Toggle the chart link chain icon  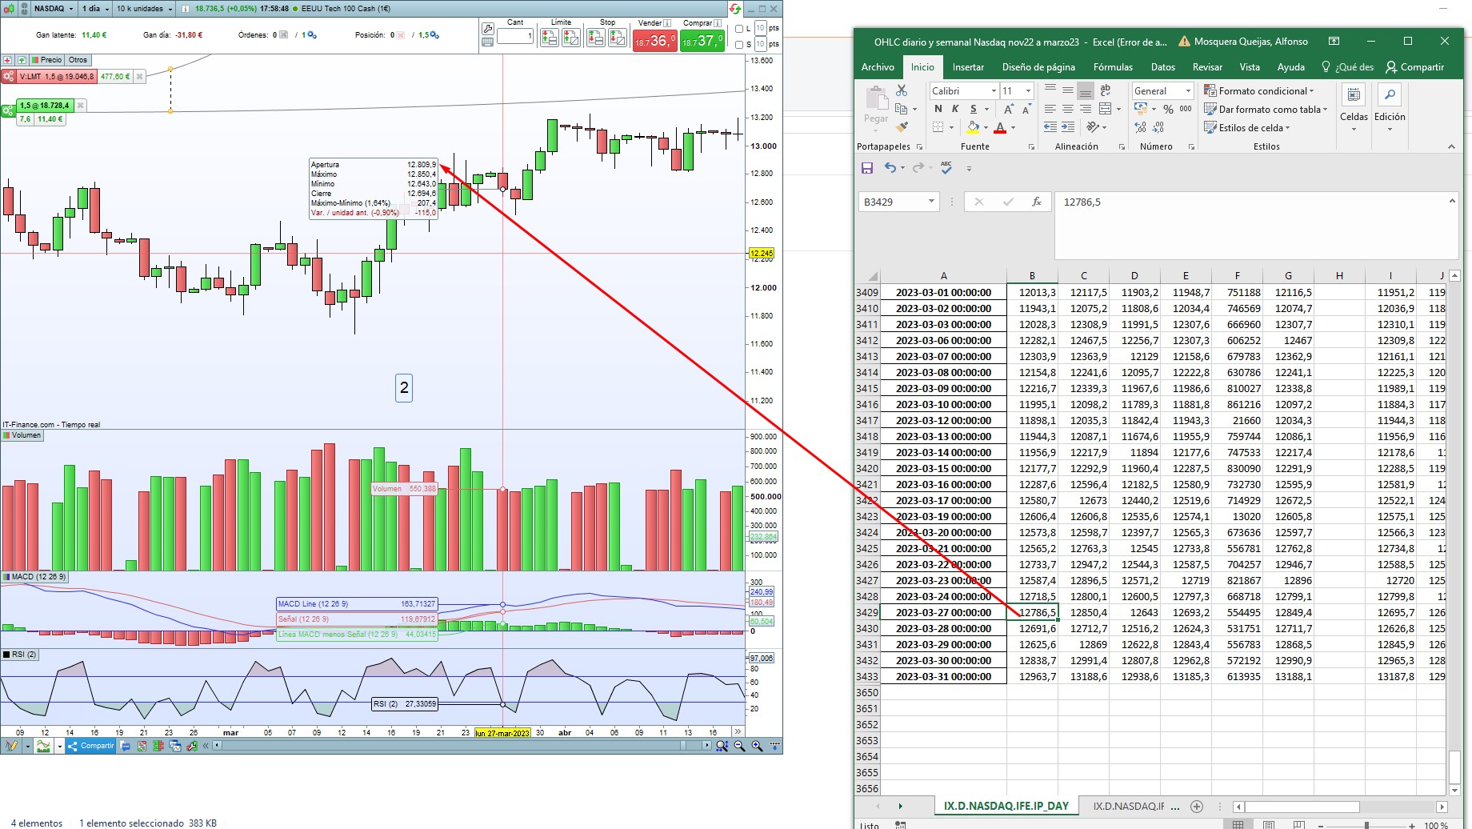click(25, 9)
